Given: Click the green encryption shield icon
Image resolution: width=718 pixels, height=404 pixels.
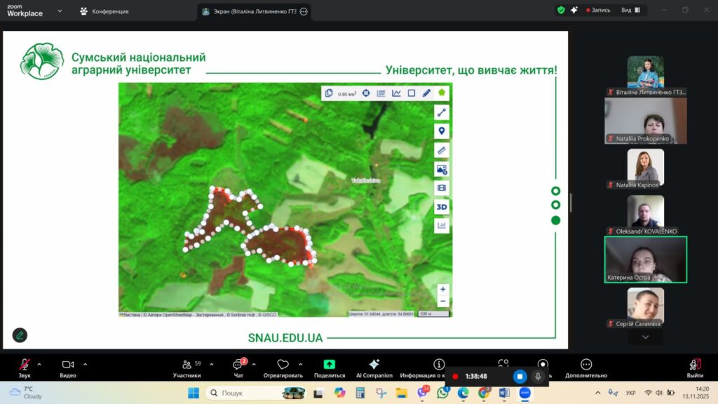Looking at the screenshot, I should point(561,11).
